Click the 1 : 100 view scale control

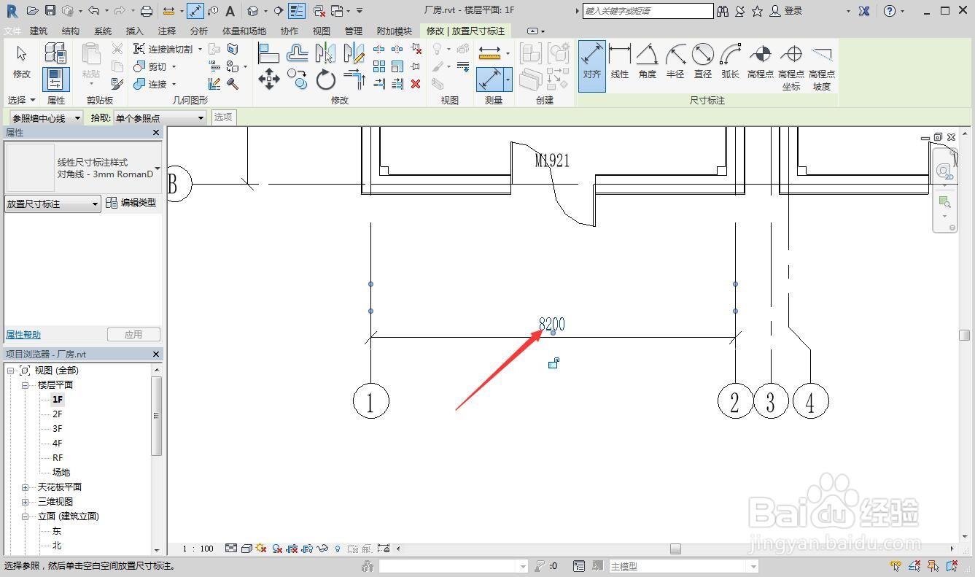click(198, 549)
